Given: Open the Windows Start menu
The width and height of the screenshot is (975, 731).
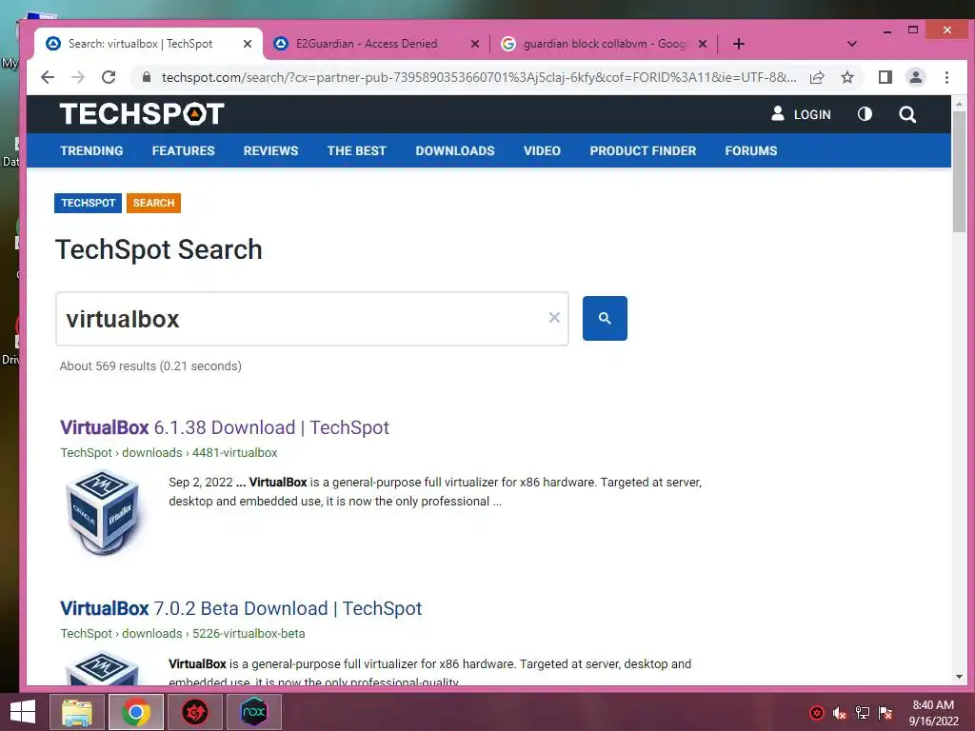Looking at the screenshot, I should (x=23, y=712).
